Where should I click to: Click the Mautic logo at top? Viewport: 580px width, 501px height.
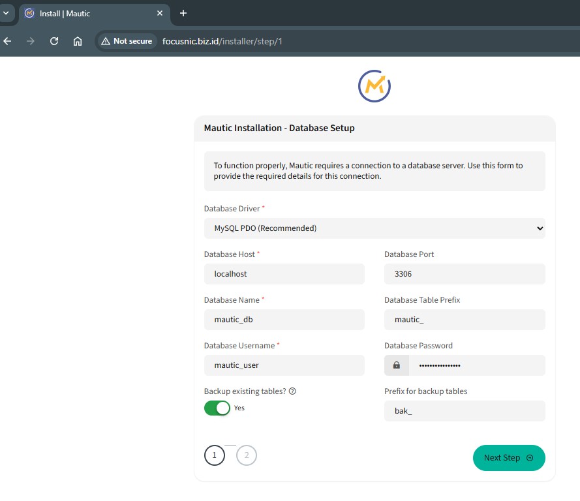374,86
